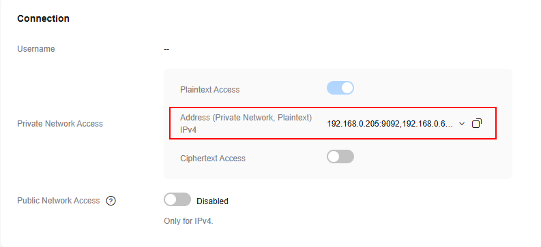Open the Public Network Access help tooltip

[x=111, y=201]
